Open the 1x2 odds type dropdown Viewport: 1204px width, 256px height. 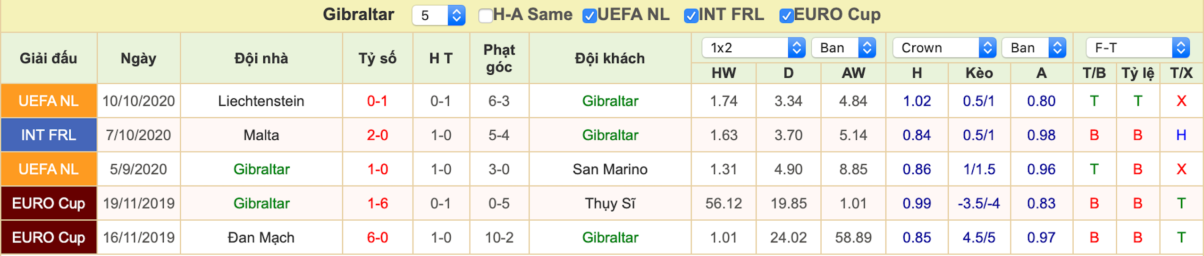coord(753,48)
